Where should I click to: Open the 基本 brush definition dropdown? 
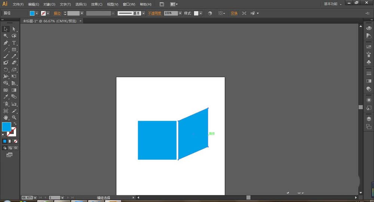pos(143,13)
